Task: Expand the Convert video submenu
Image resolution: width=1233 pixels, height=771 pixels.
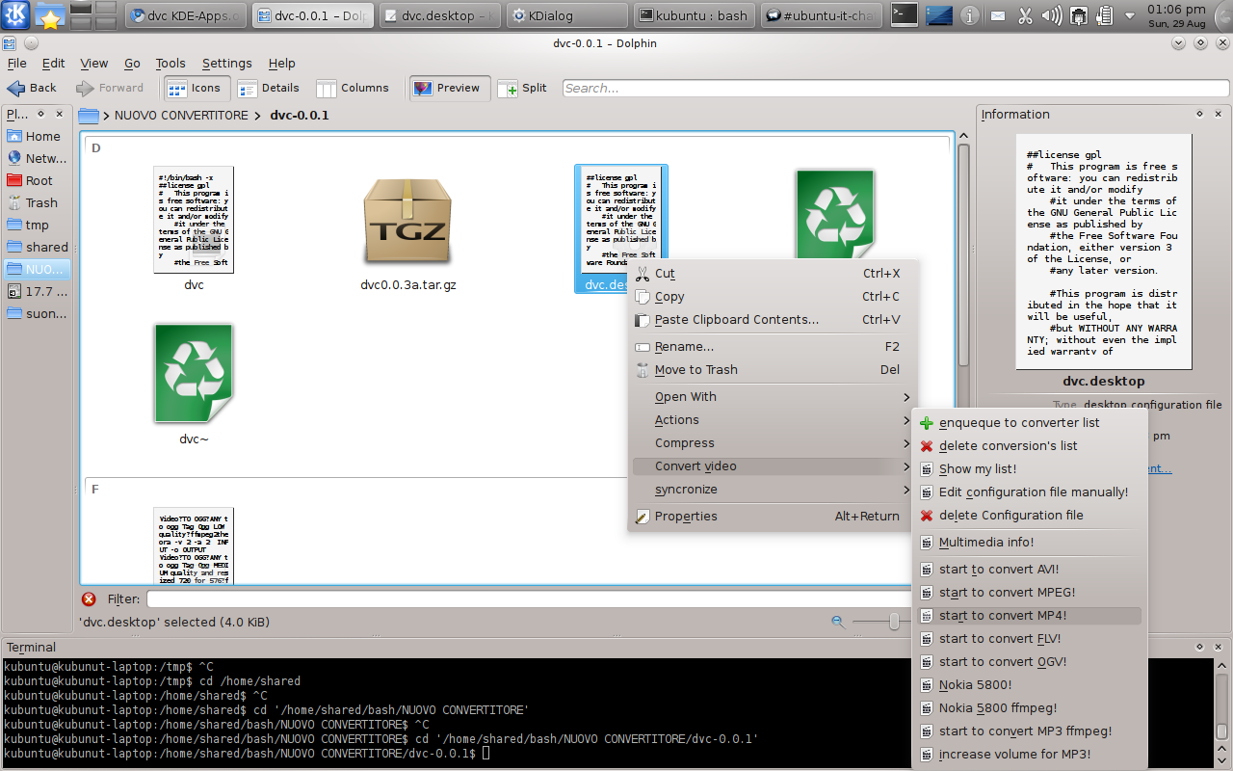Action: click(x=773, y=466)
